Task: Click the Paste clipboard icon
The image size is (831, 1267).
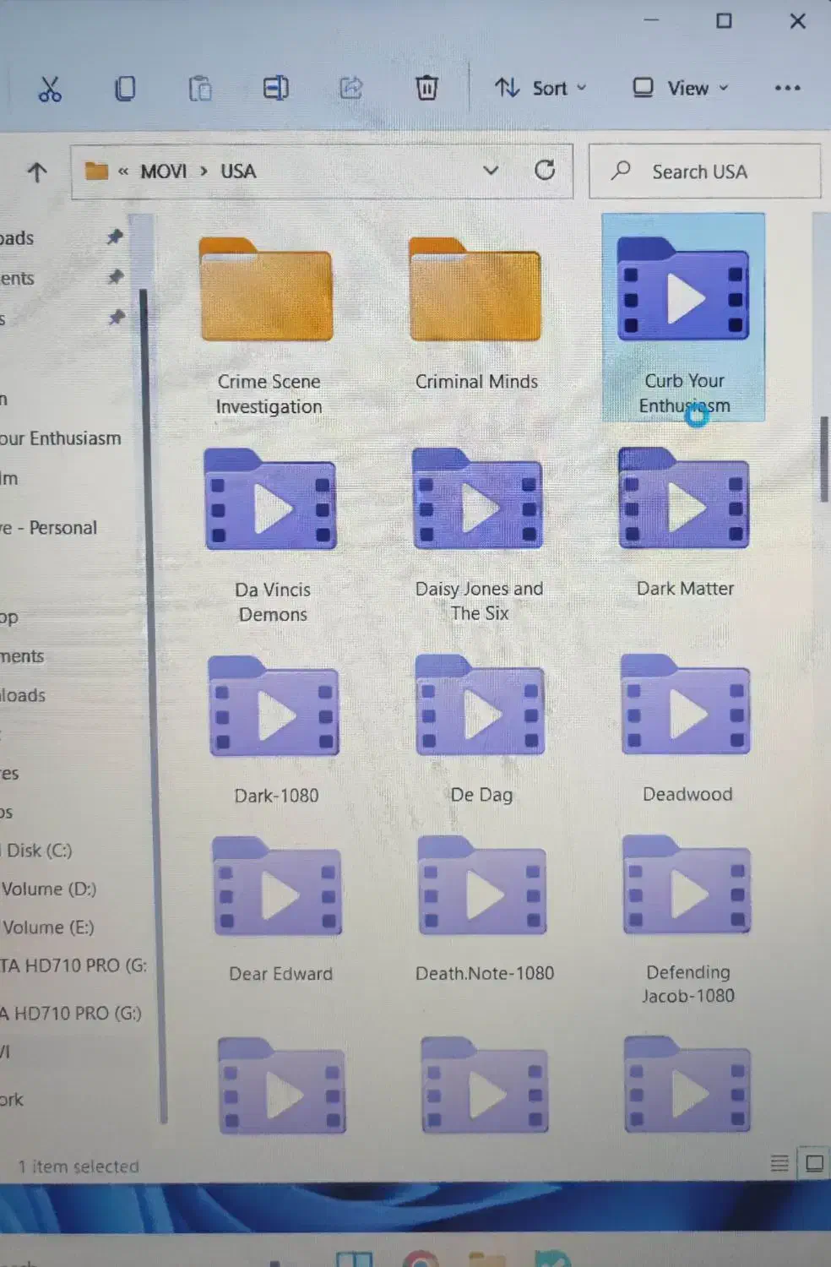Action: pyautogui.click(x=200, y=89)
